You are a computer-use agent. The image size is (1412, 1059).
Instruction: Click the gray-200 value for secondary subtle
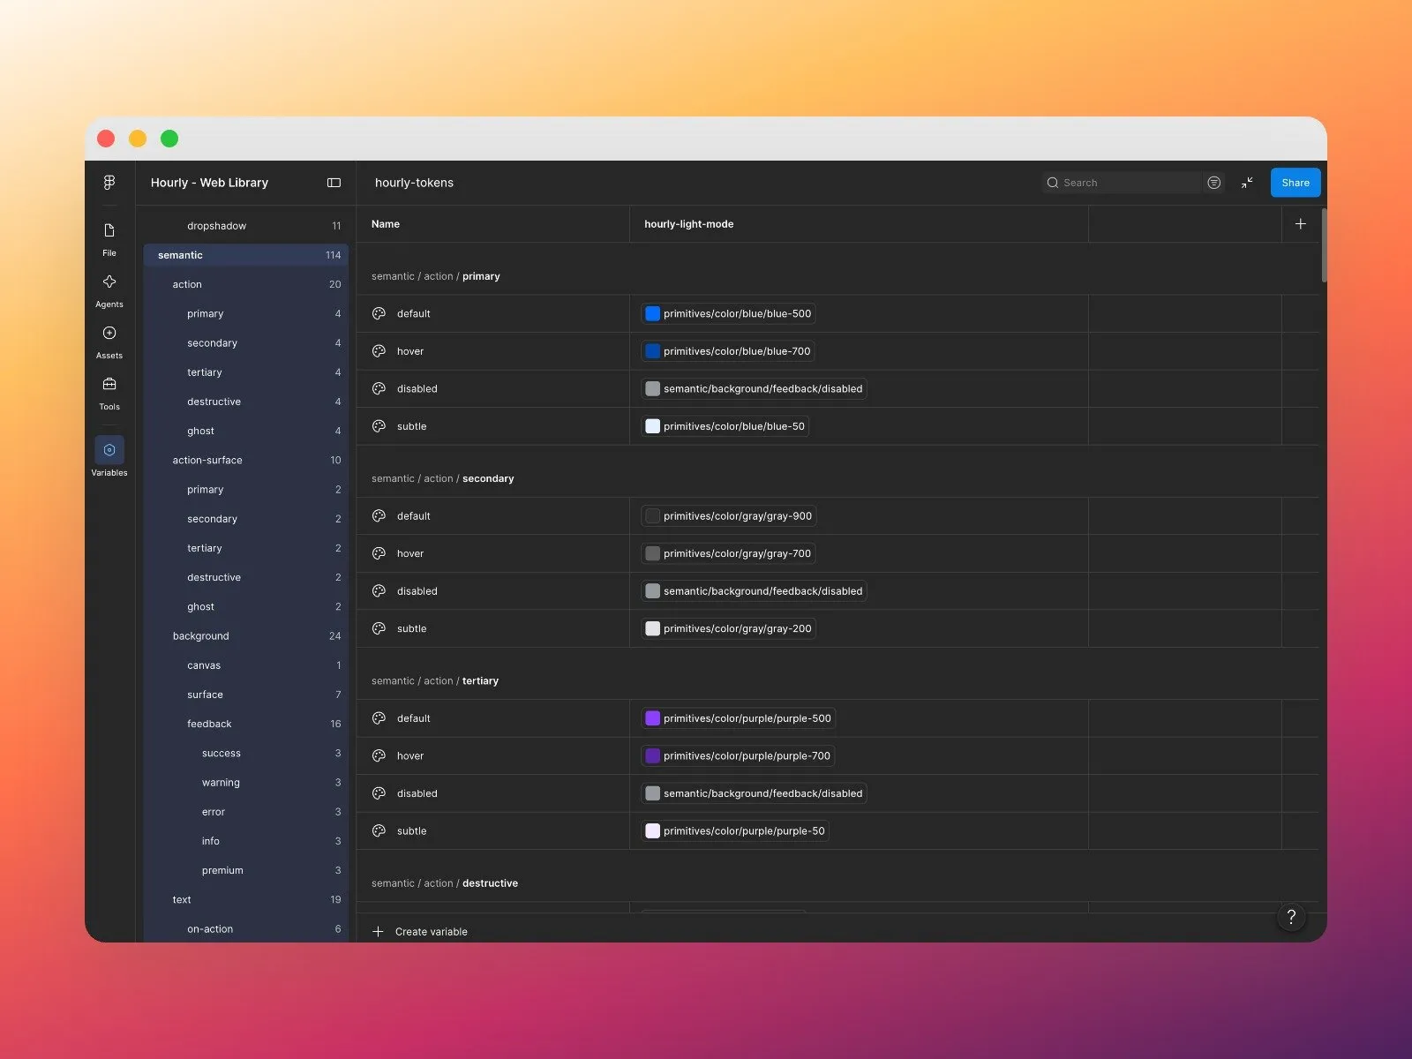pyautogui.click(x=729, y=628)
